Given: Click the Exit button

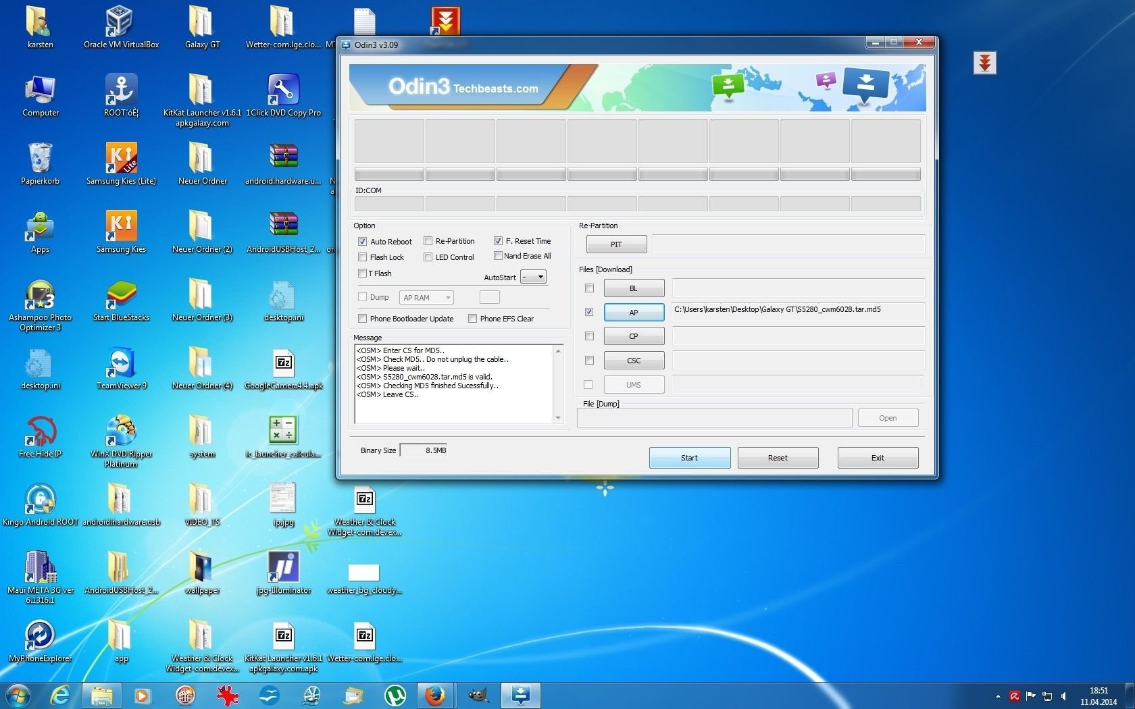Looking at the screenshot, I should pyautogui.click(x=878, y=457).
